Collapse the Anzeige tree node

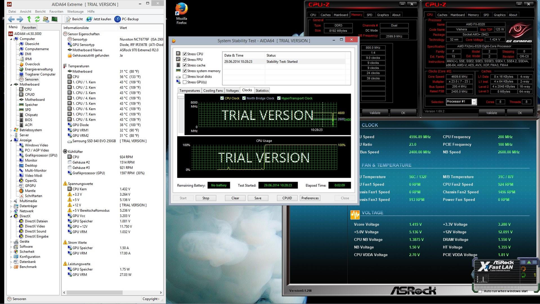[11, 140]
